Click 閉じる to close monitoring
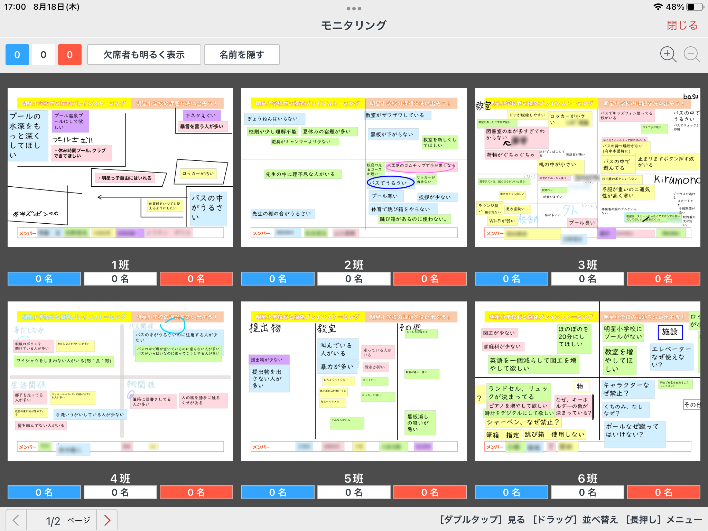The image size is (708, 531). [682, 25]
